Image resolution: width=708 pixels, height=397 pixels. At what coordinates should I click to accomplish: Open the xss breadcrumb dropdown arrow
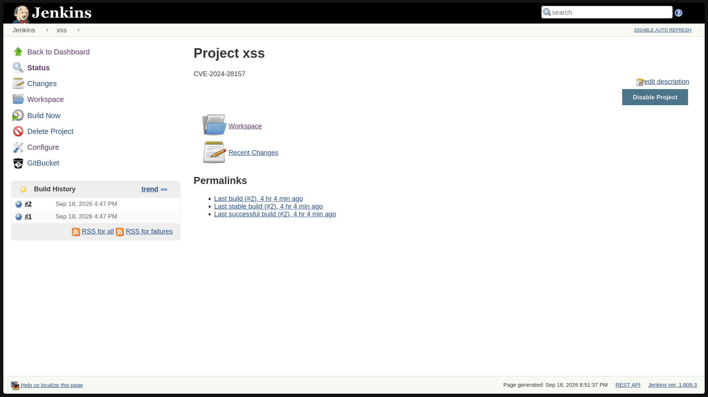(79, 30)
